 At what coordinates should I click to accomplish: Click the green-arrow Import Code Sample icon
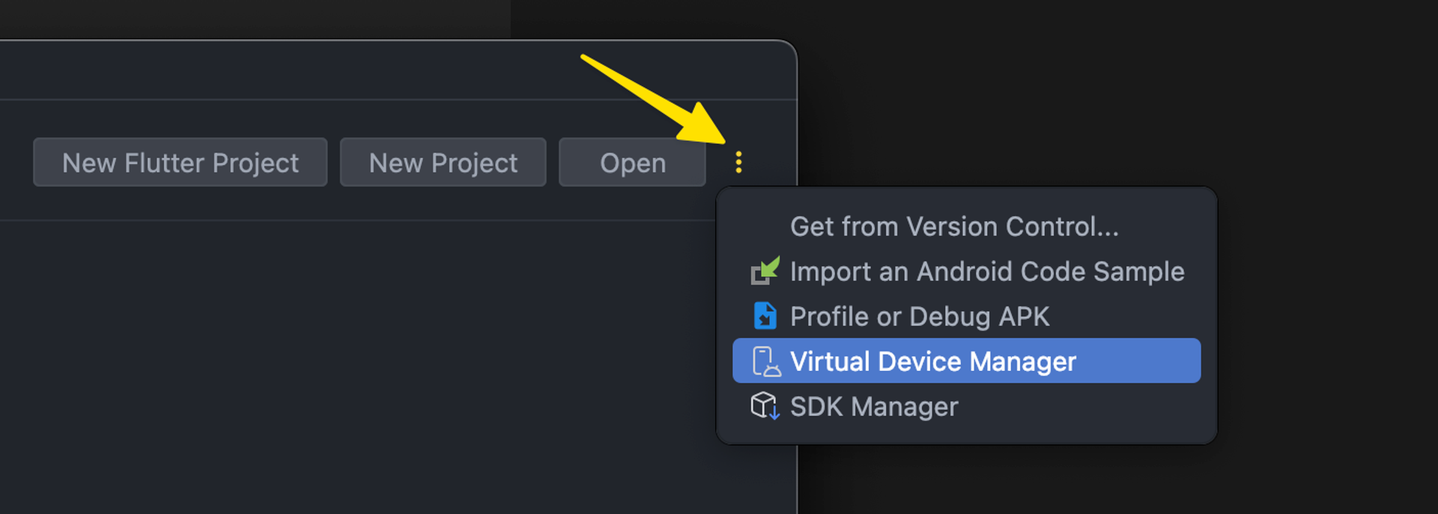click(x=765, y=271)
